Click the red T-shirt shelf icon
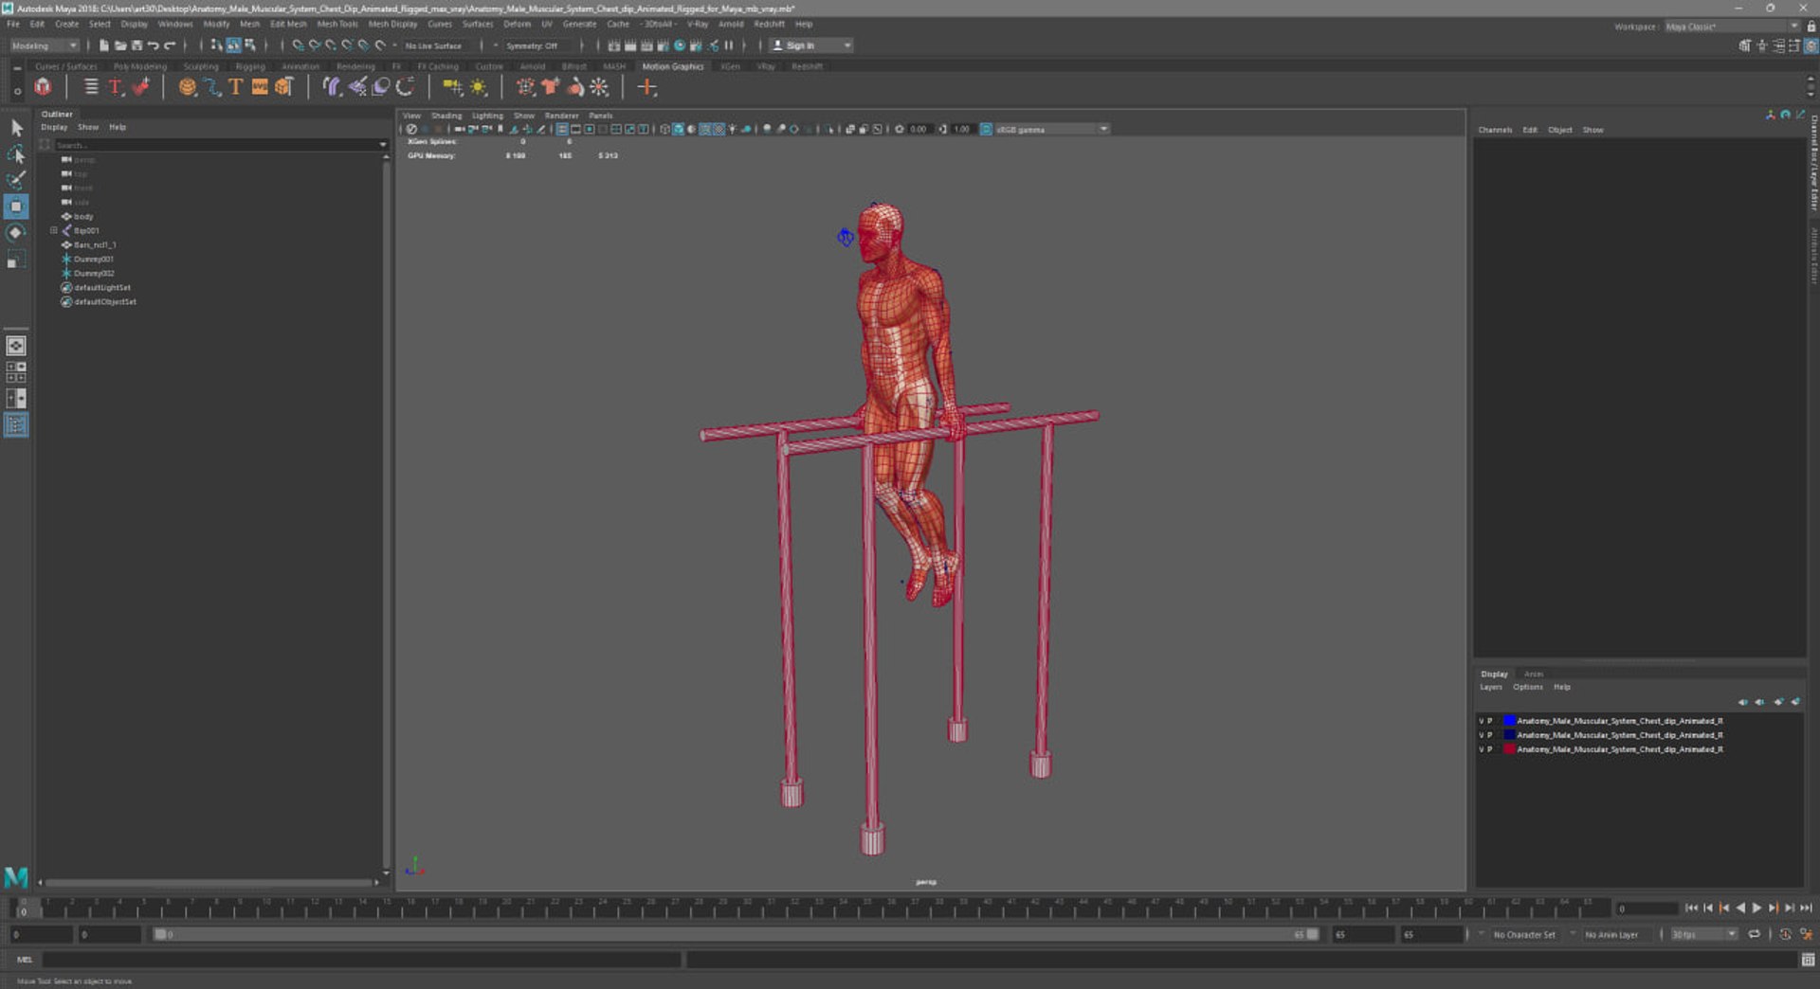The height and width of the screenshot is (989, 1820). (x=550, y=87)
